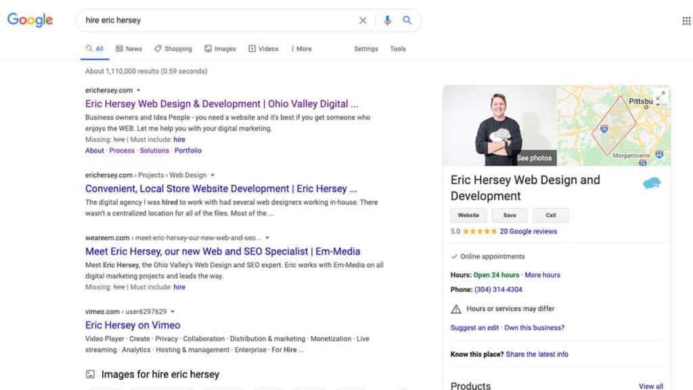Image resolution: width=693 pixels, height=390 pixels.
Task: Click the Website button in business panel
Action: pyautogui.click(x=468, y=215)
